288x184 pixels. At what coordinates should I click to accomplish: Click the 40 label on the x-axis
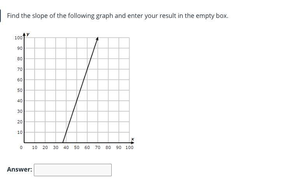pyautogui.click(x=66, y=147)
